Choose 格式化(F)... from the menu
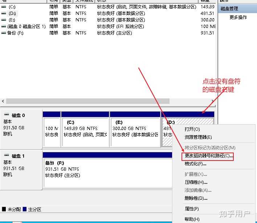This screenshot has height=223, width=257. point(195,164)
